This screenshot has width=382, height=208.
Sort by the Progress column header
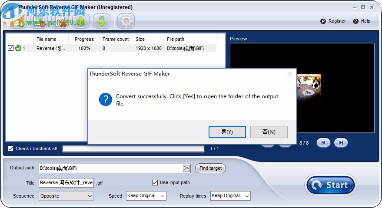[x=84, y=39]
